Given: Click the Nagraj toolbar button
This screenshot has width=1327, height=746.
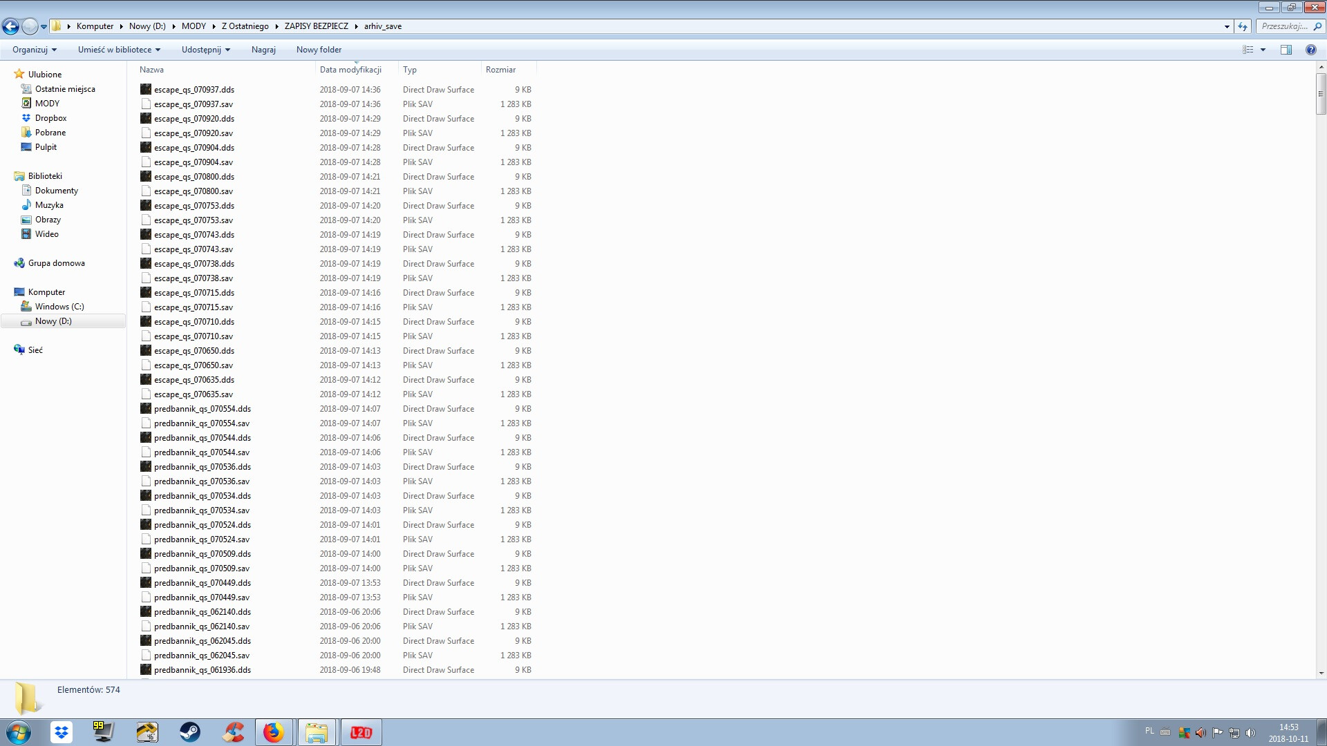Looking at the screenshot, I should coord(263,50).
